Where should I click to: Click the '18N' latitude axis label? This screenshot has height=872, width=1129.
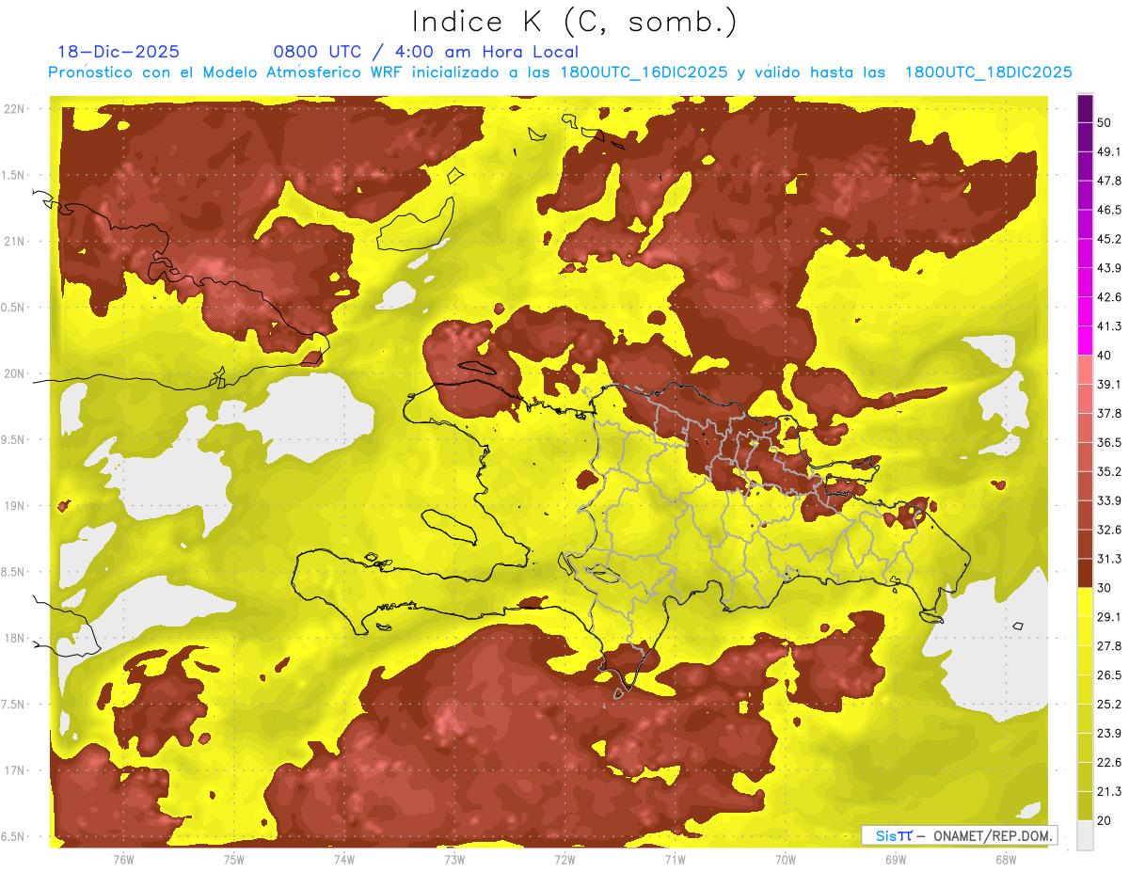click(14, 639)
